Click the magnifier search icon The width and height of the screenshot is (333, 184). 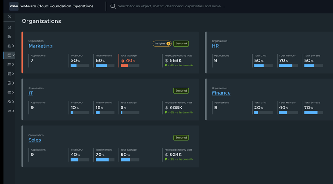tap(113, 6)
